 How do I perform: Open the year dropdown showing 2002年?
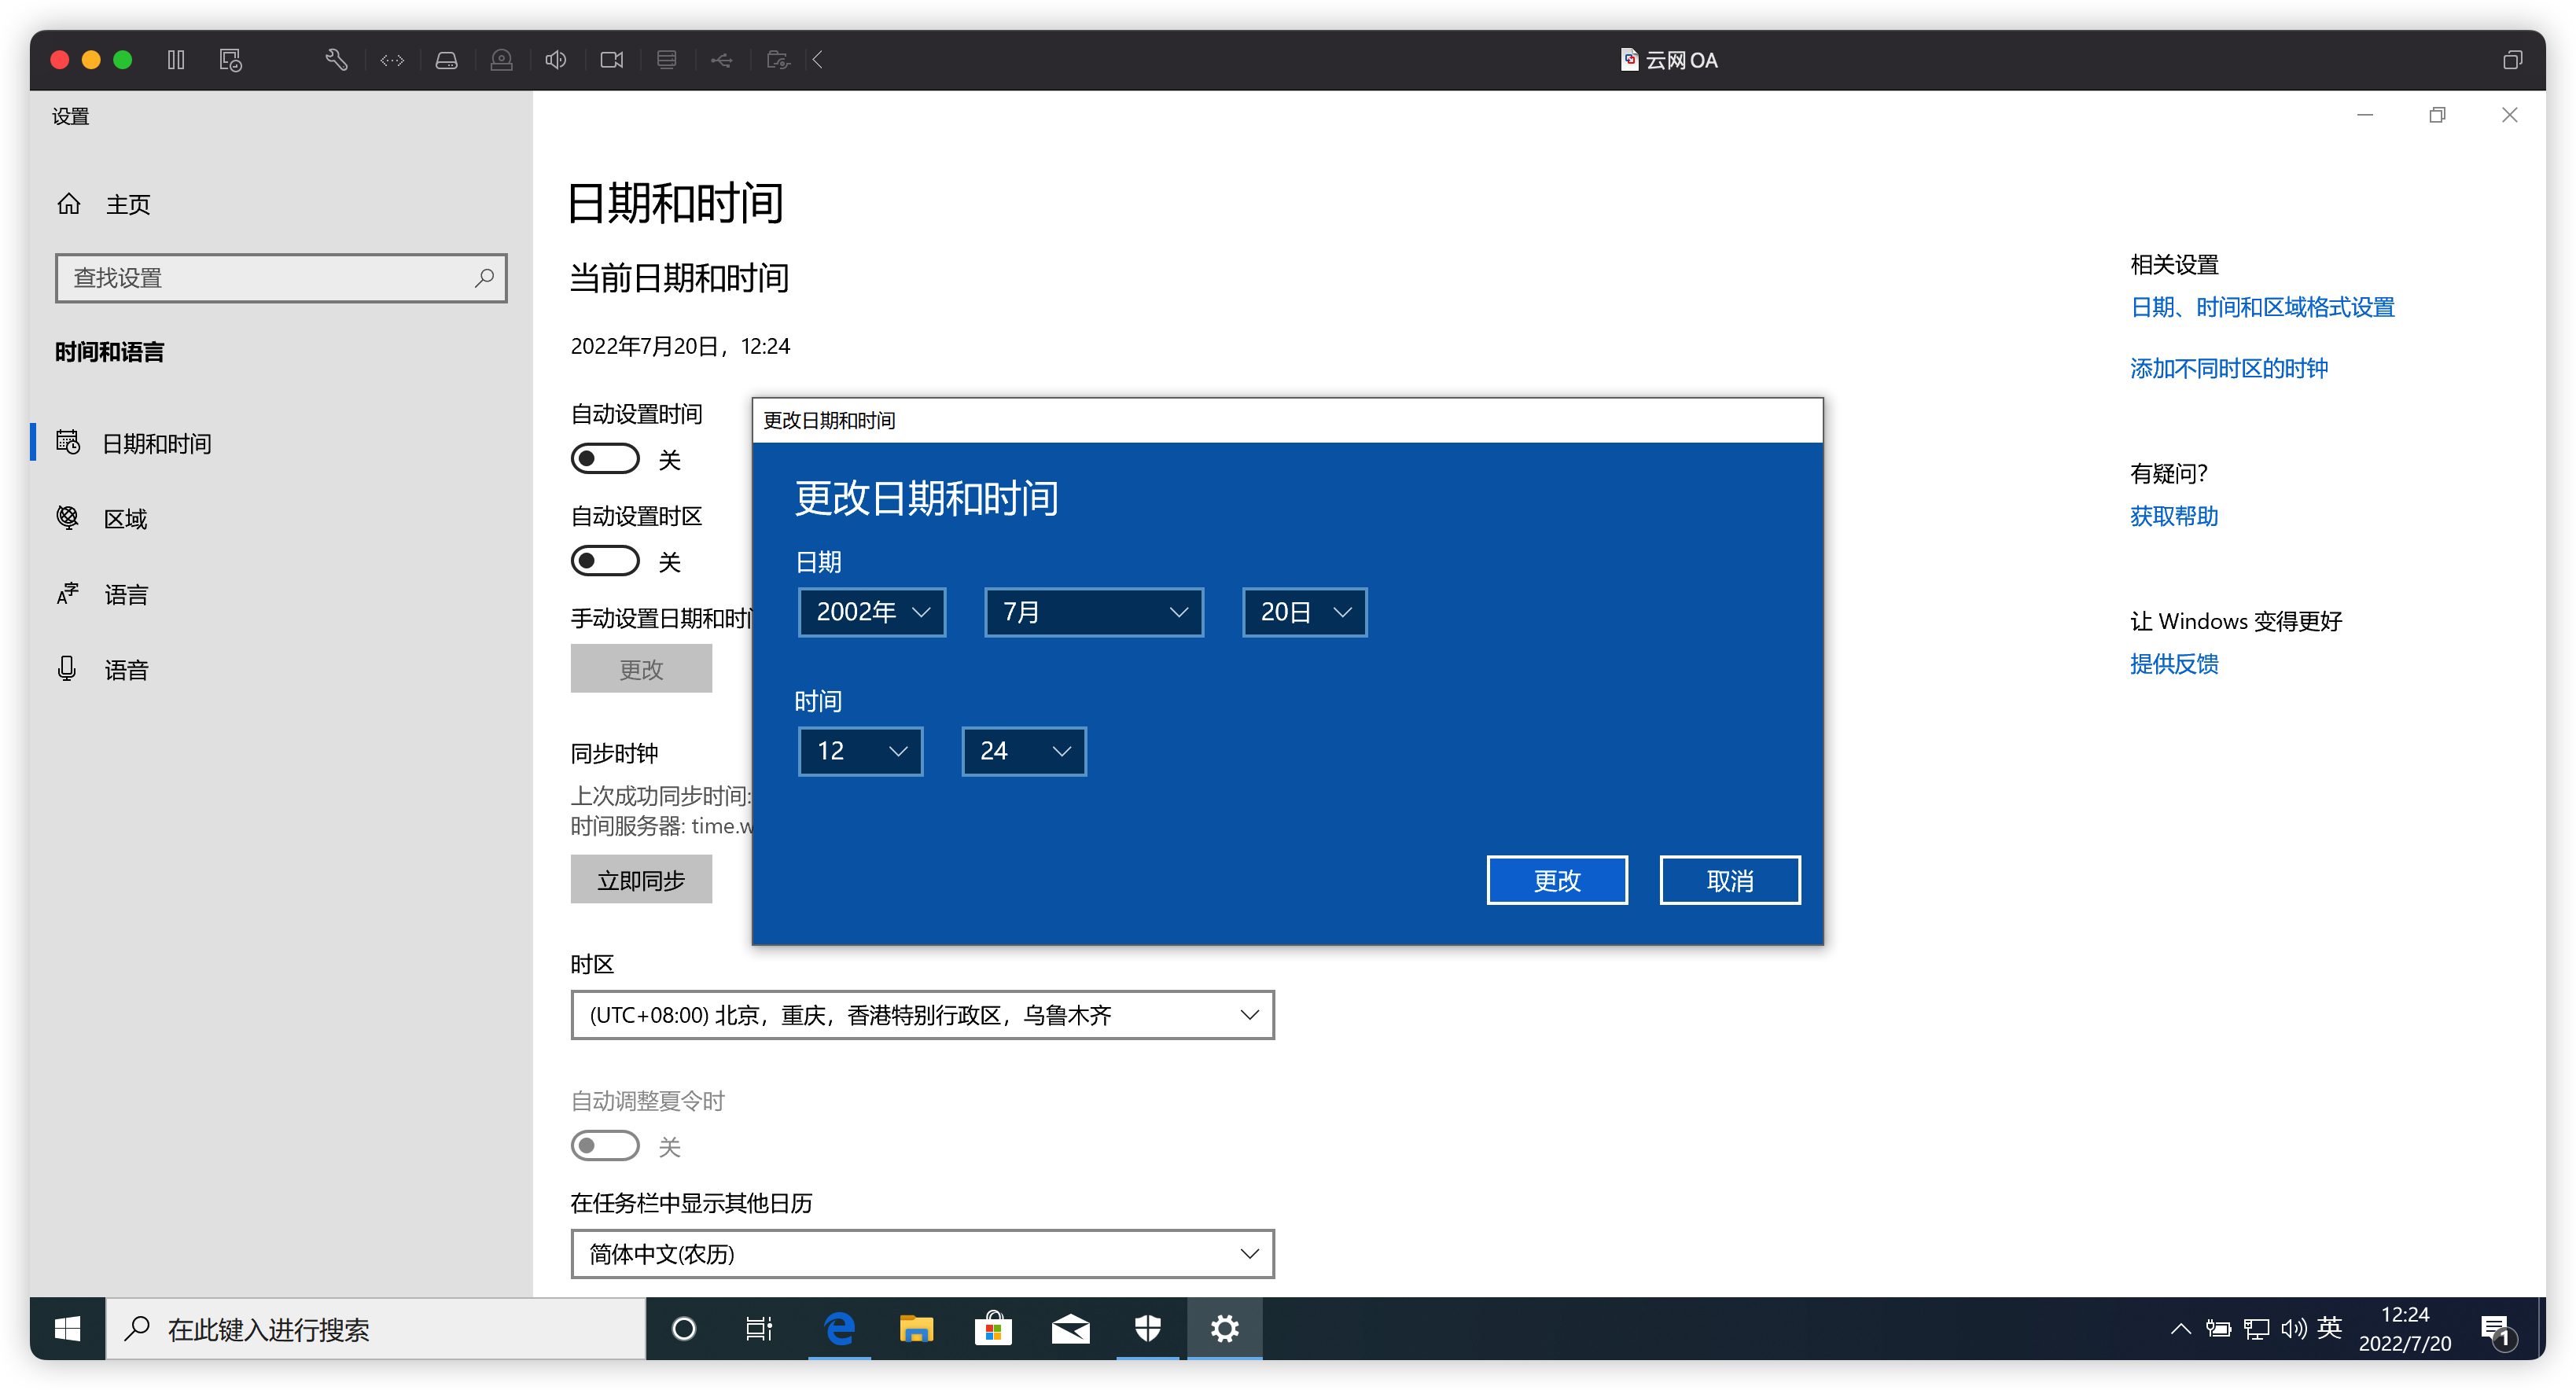(x=872, y=612)
